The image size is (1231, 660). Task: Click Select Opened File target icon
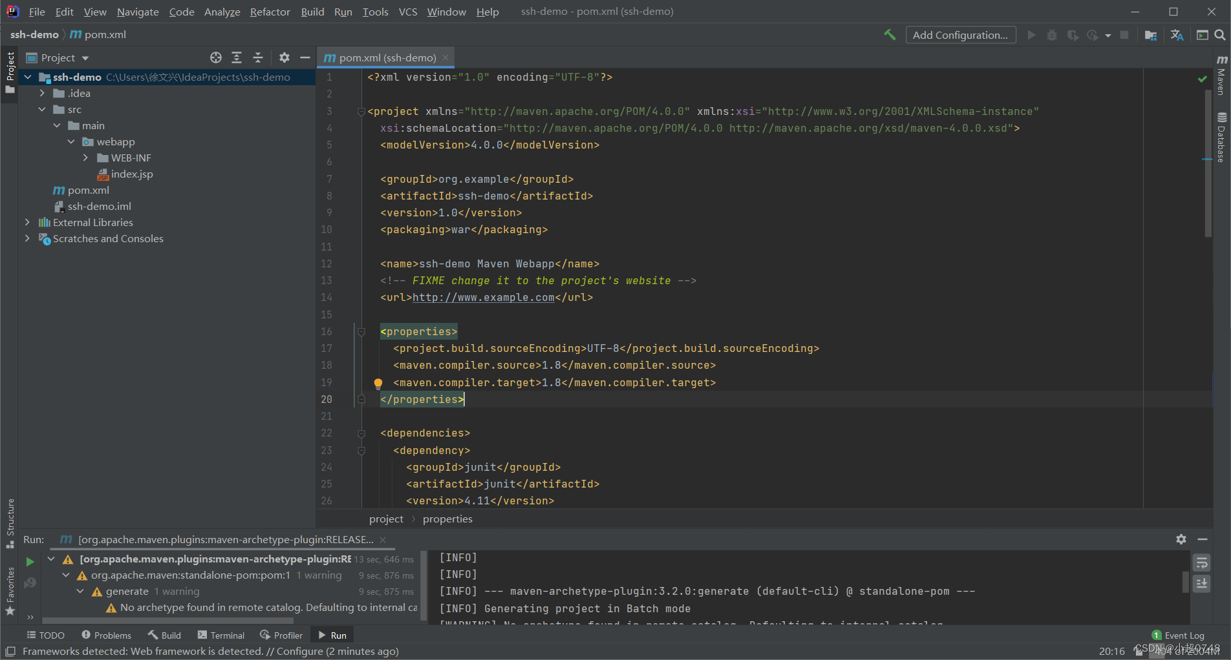click(216, 57)
